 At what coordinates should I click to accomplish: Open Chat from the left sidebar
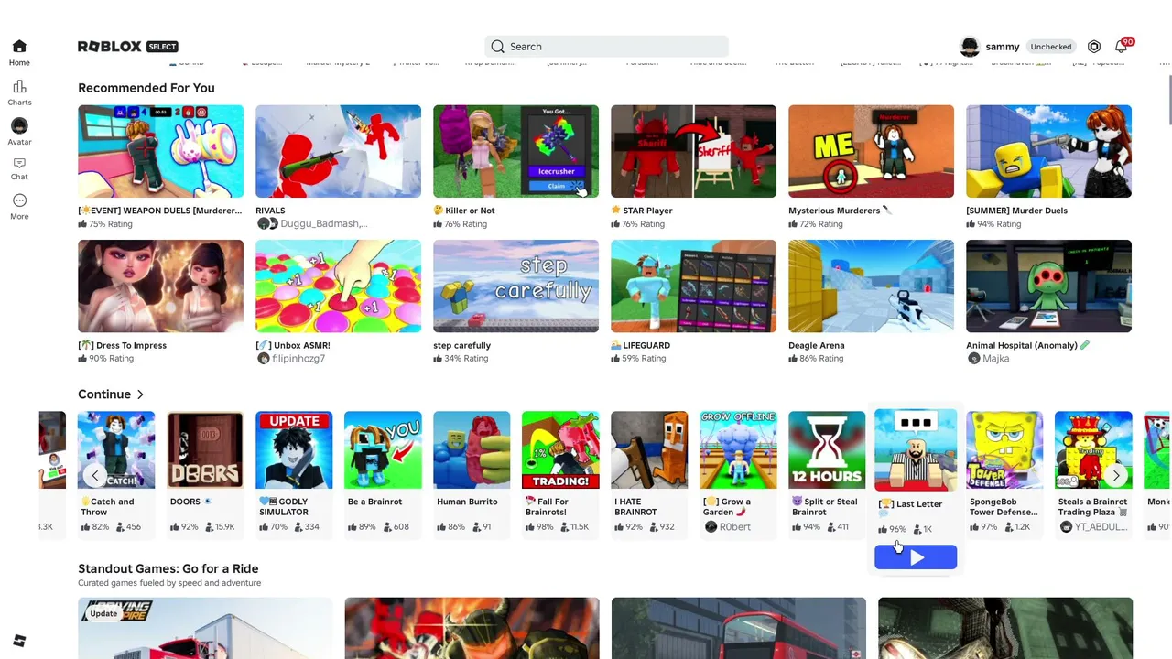[19, 167]
